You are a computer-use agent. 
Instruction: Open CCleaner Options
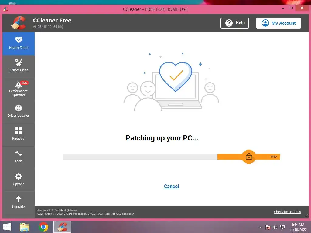point(19,180)
